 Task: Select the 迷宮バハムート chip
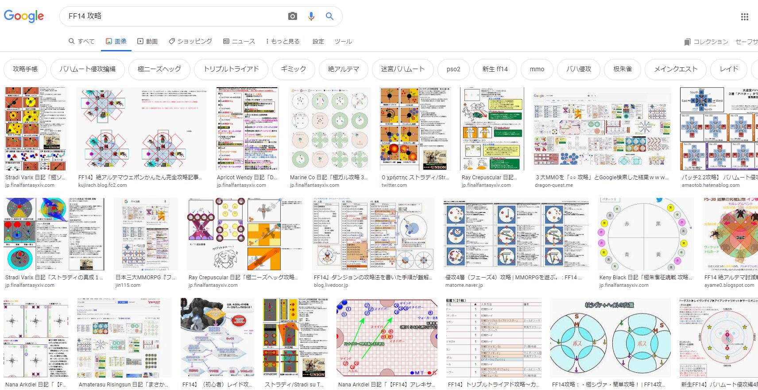tap(403, 69)
